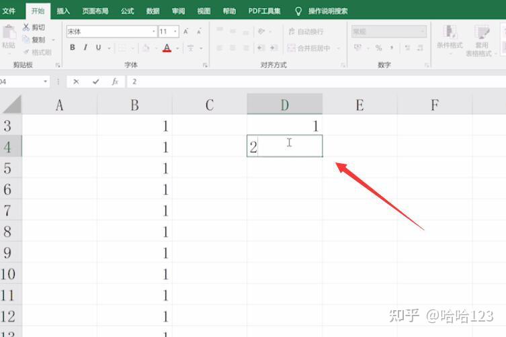Cancel entry with the X button
Viewport: 506px width, 337px height.
point(76,82)
